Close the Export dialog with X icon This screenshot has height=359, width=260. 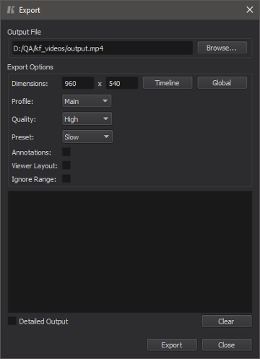250,10
